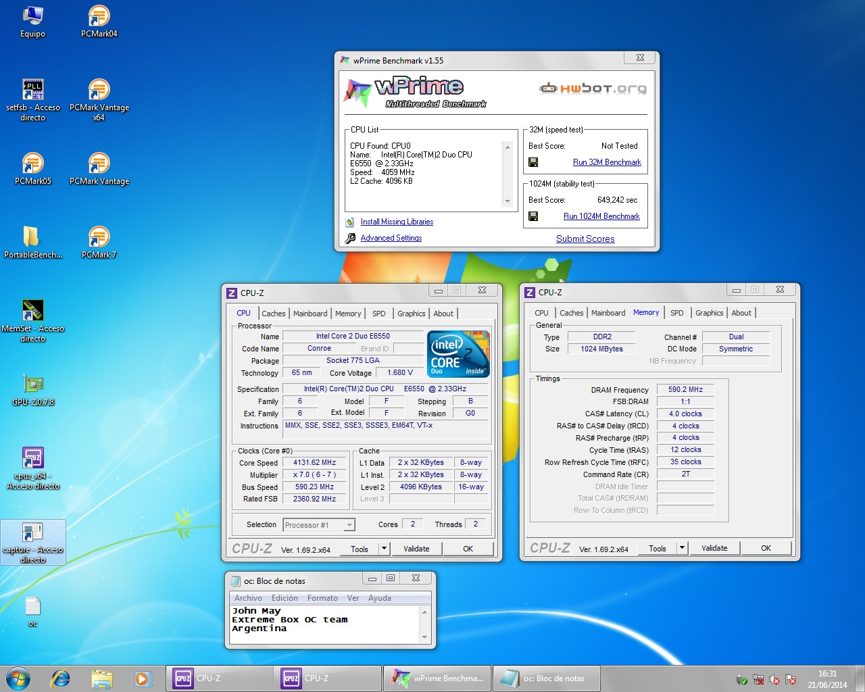Viewport: 865px width, 692px height.
Task: Click the Run 1024M Benchmark link
Action: [x=601, y=216]
